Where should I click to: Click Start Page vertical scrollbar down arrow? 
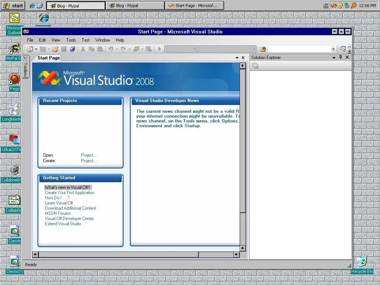tap(243, 248)
